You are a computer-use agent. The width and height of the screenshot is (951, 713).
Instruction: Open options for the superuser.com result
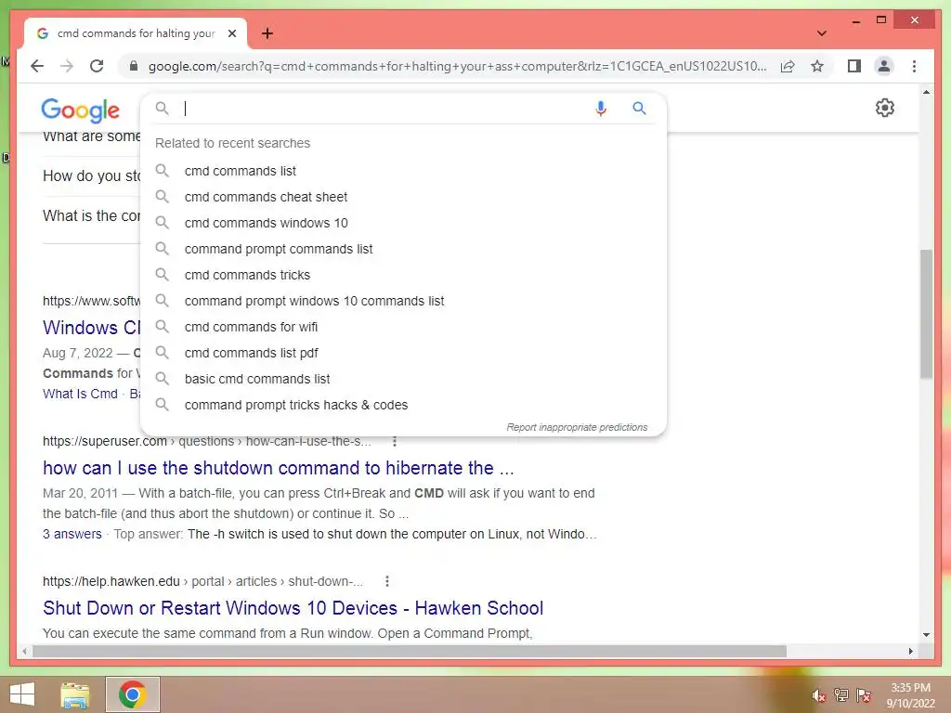click(x=395, y=441)
